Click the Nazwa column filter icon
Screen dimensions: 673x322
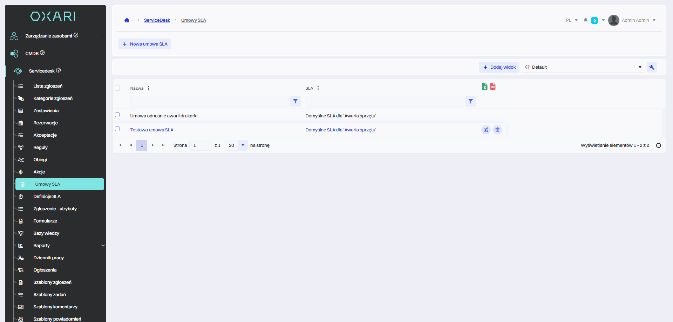[x=295, y=102]
